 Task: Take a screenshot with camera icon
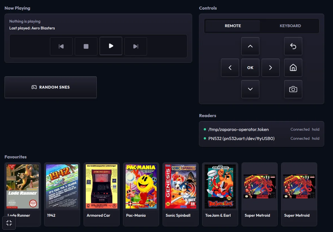coord(293,89)
